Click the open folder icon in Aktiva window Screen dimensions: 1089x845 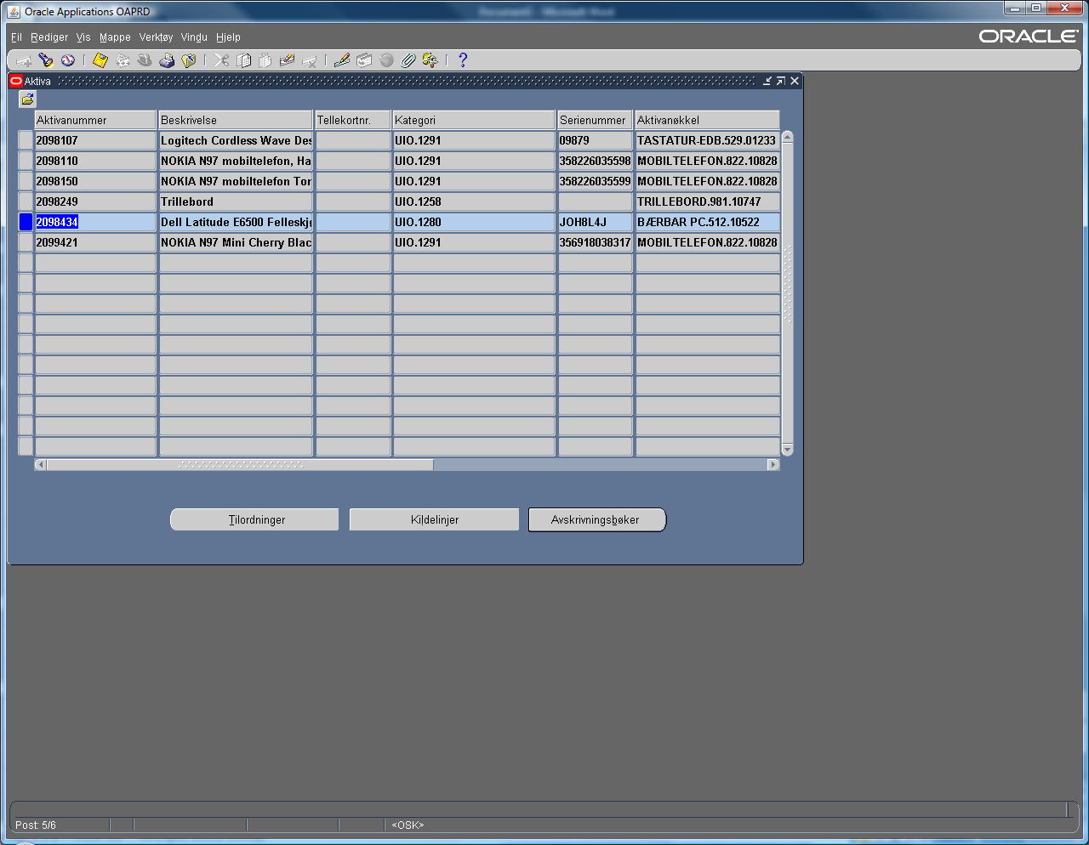coord(27,99)
